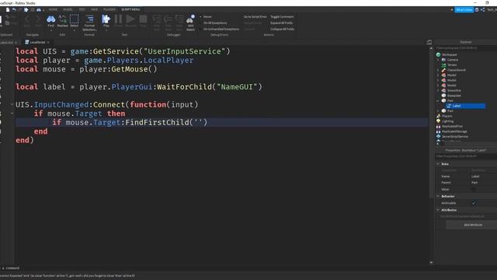Close the LocalScript editor tab

(48, 42)
